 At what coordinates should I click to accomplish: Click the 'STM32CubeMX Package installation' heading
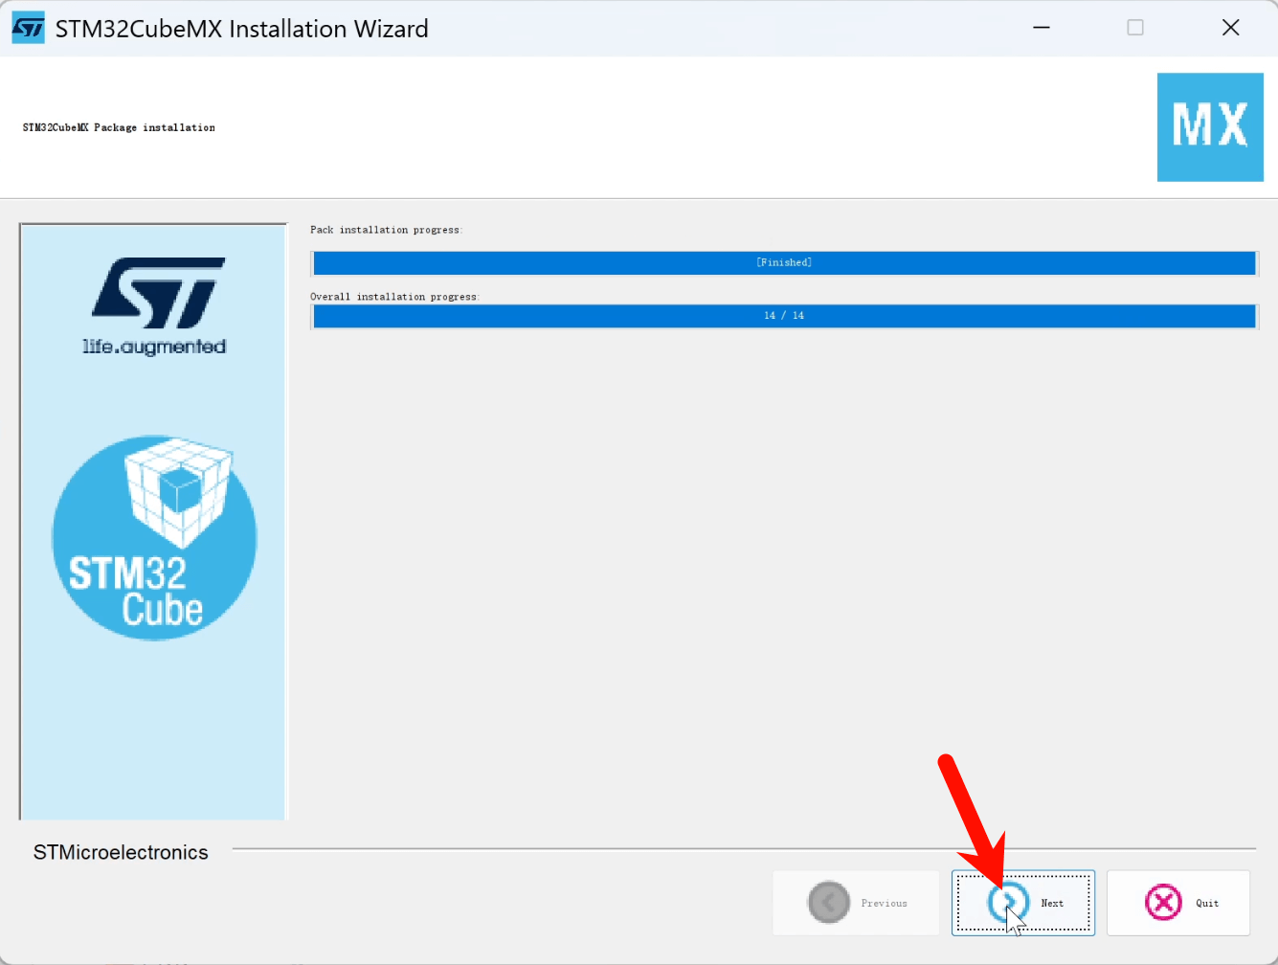(119, 127)
